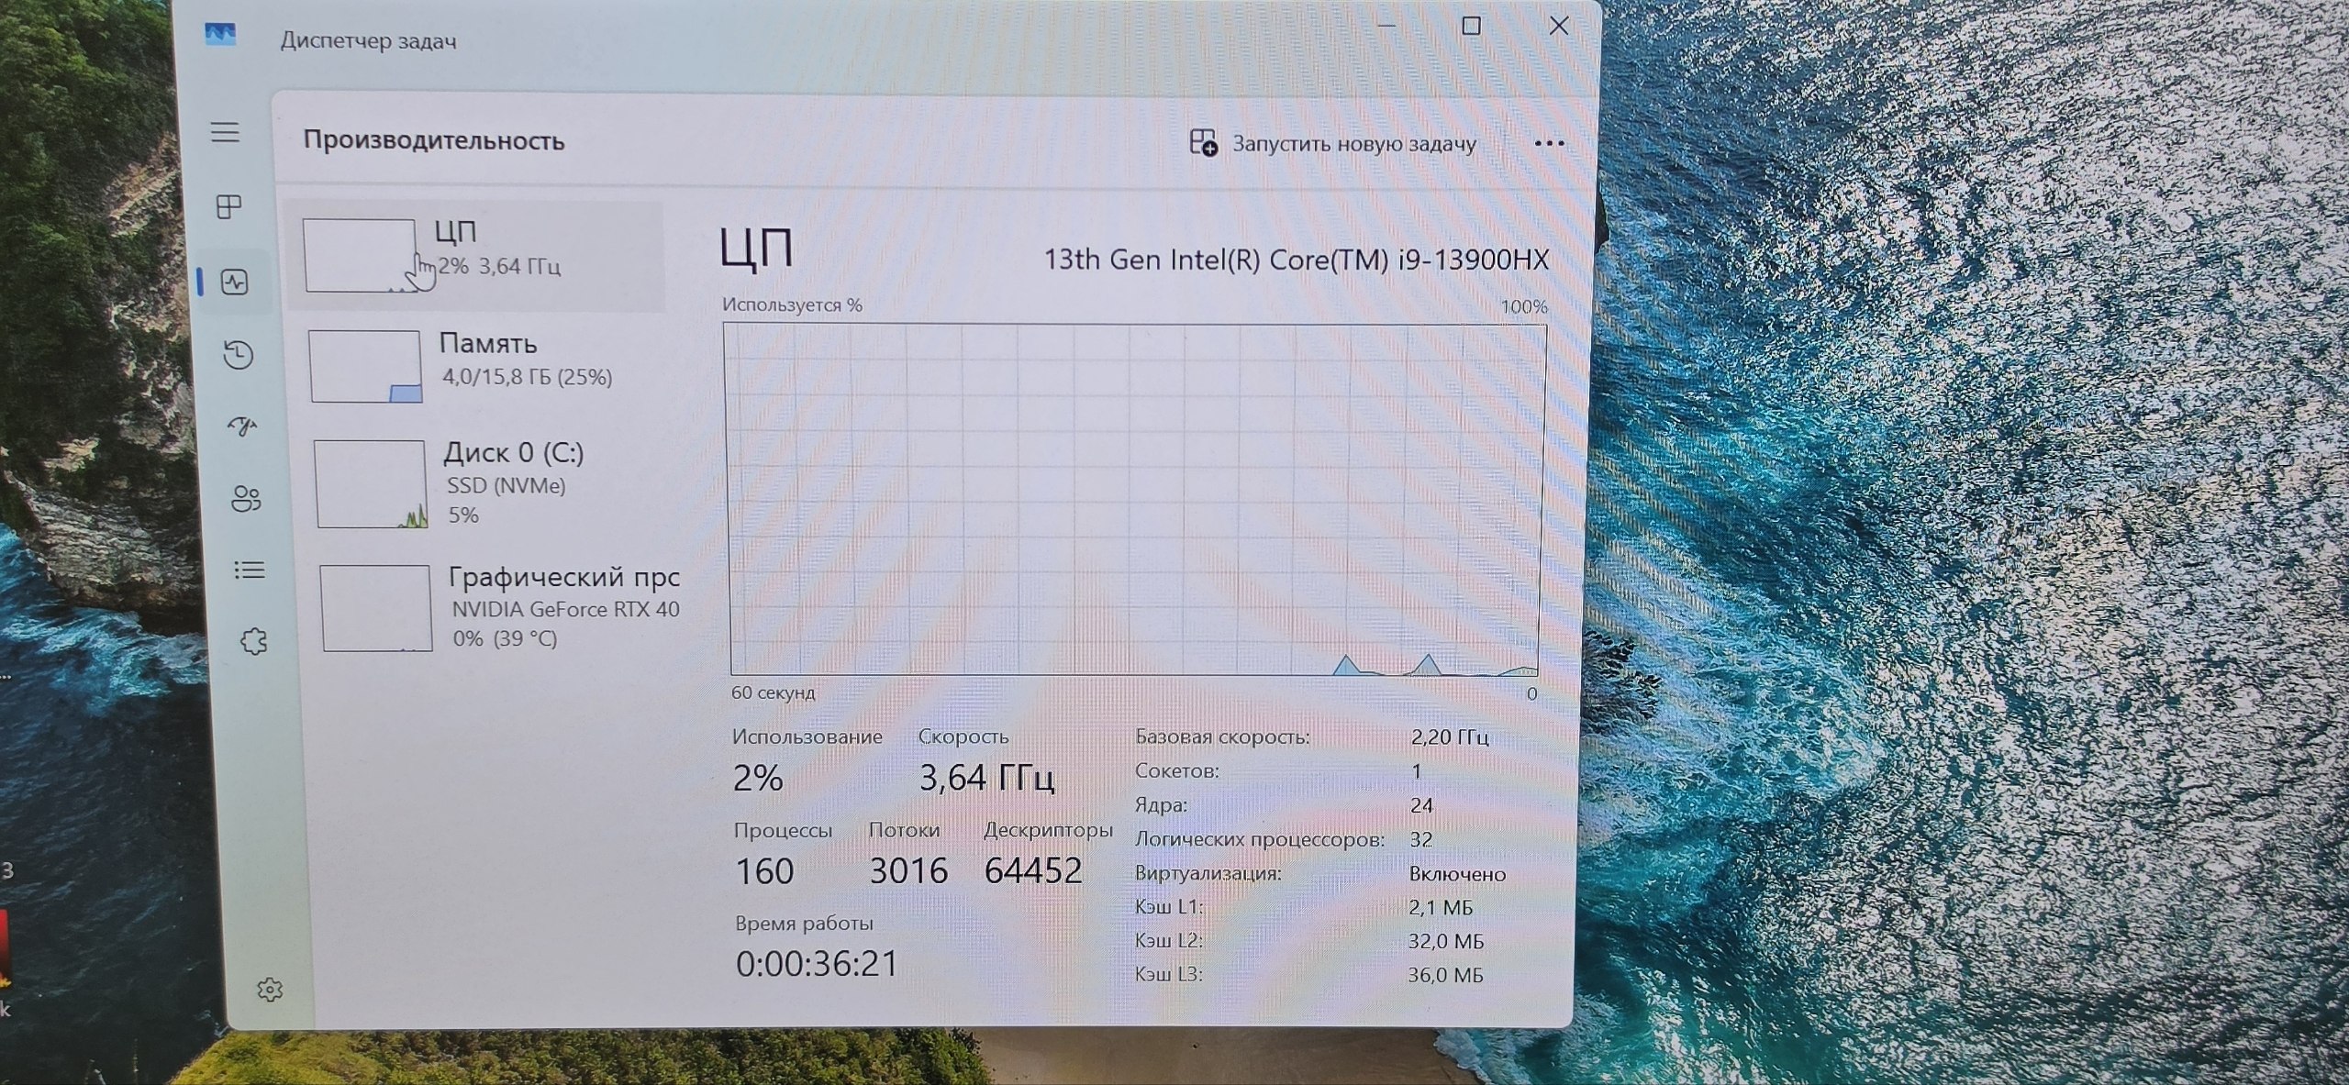This screenshot has width=2349, height=1085.
Task: Click the CPU usage percentage graph
Action: (1136, 499)
